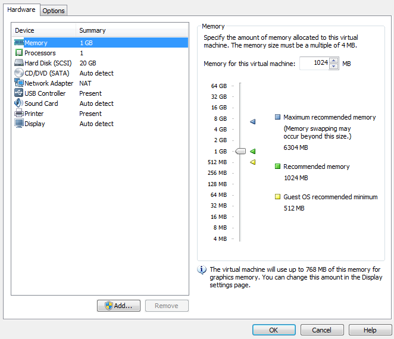Screen dimensions: 394x339
Task: Click the Sound Card speaker icon
Action: (x=19, y=103)
